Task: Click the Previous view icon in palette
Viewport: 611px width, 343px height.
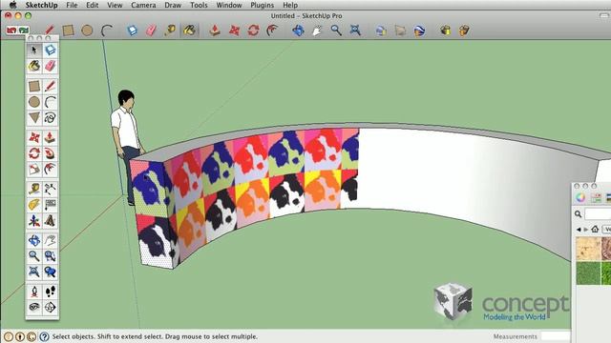Action: point(51,272)
